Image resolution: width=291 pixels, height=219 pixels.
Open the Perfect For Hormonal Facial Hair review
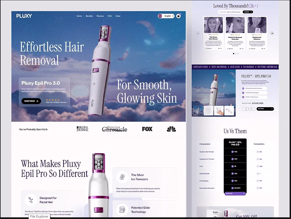point(235,33)
